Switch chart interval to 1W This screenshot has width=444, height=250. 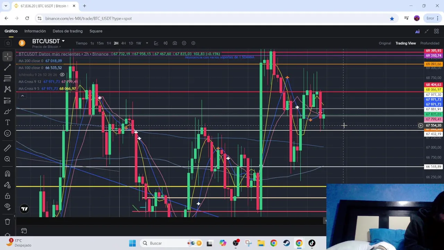(138, 43)
